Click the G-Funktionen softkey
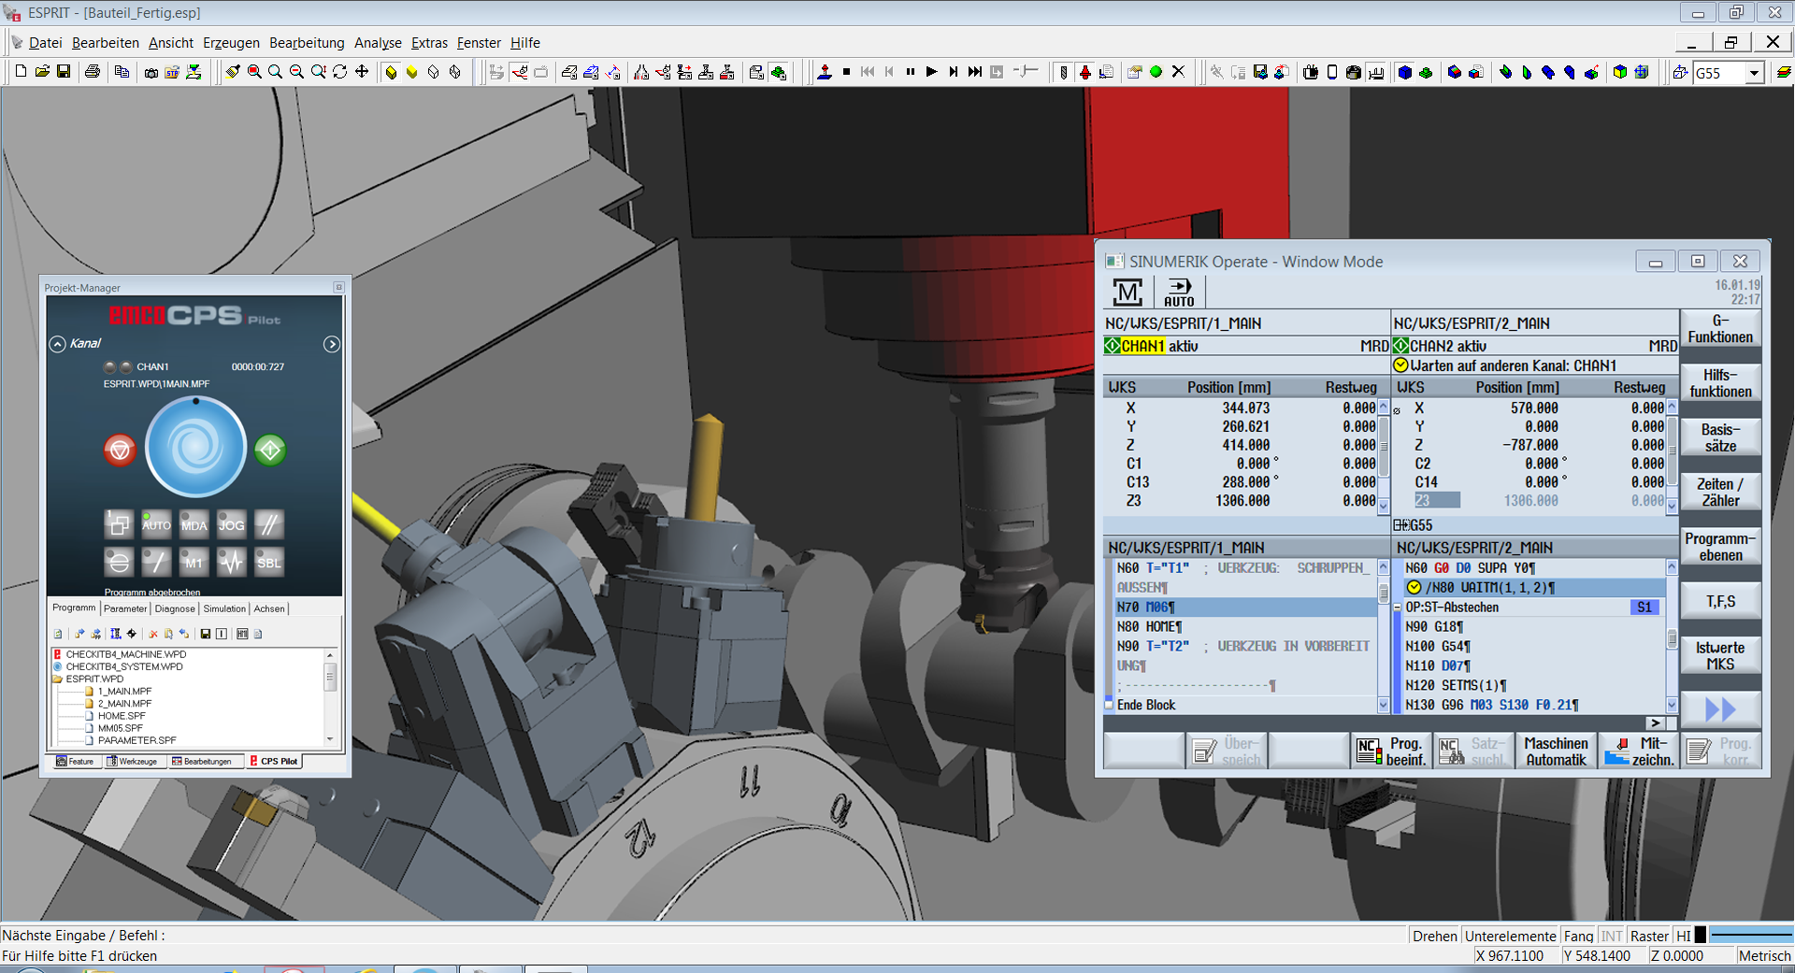This screenshot has height=973, width=1795. coord(1720,329)
